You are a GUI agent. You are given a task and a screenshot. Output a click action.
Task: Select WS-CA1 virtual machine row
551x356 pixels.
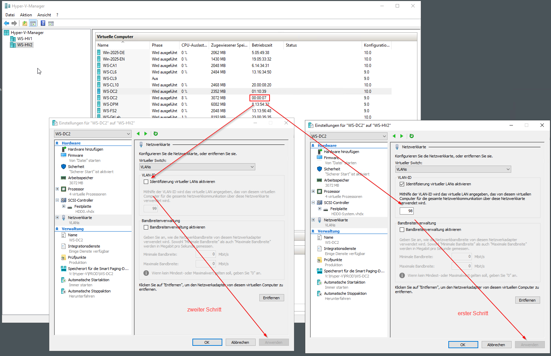pyautogui.click(x=244, y=66)
